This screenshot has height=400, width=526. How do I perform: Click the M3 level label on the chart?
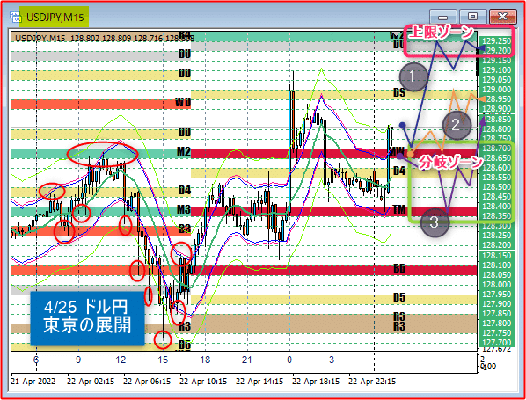click(184, 210)
